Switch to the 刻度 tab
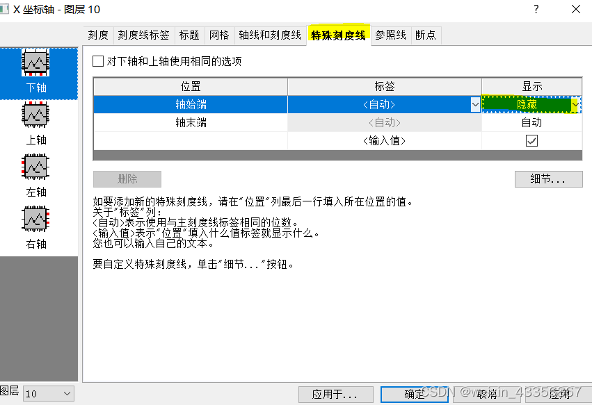 (98, 35)
